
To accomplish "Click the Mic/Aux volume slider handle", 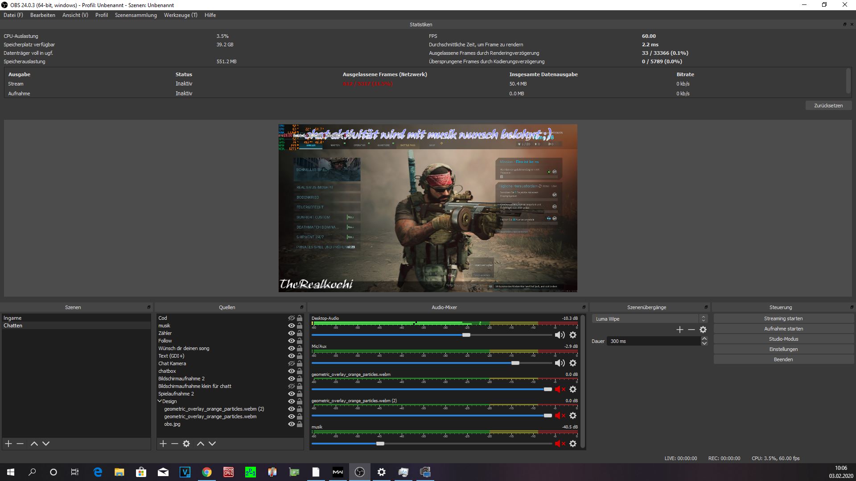I will point(515,363).
